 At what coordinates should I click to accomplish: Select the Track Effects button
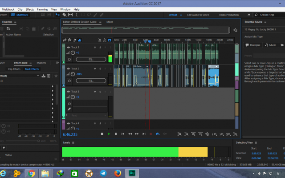(32, 69)
